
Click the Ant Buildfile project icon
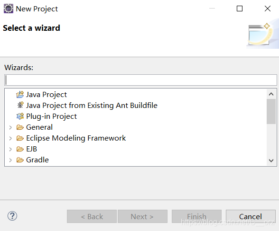[x=20, y=105]
